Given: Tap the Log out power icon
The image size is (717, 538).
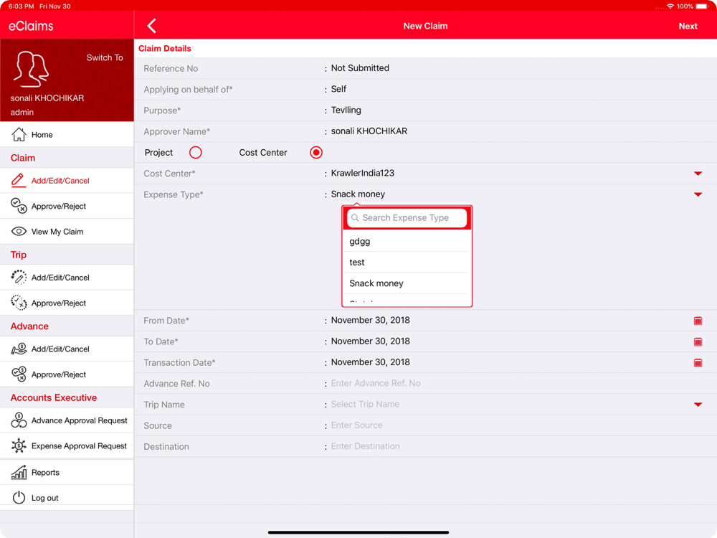Looking at the screenshot, I should pyautogui.click(x=19, y=498).
